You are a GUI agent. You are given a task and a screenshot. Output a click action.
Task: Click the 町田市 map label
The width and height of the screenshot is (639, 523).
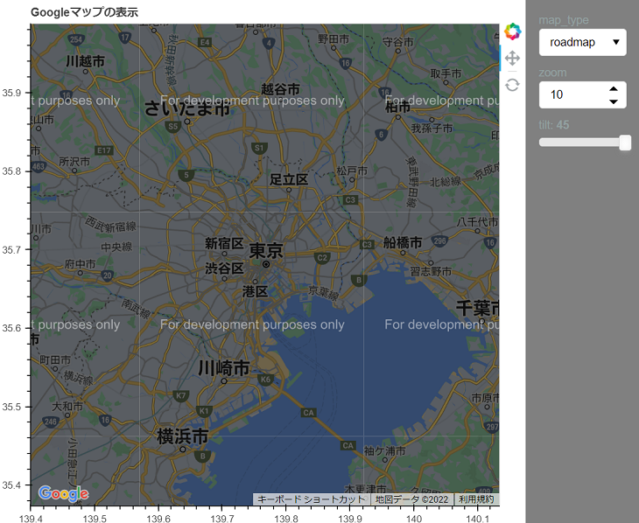(x=55, y=360)
